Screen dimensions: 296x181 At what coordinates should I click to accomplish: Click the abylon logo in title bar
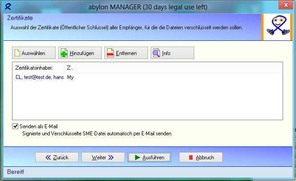(x=7, y=7)
